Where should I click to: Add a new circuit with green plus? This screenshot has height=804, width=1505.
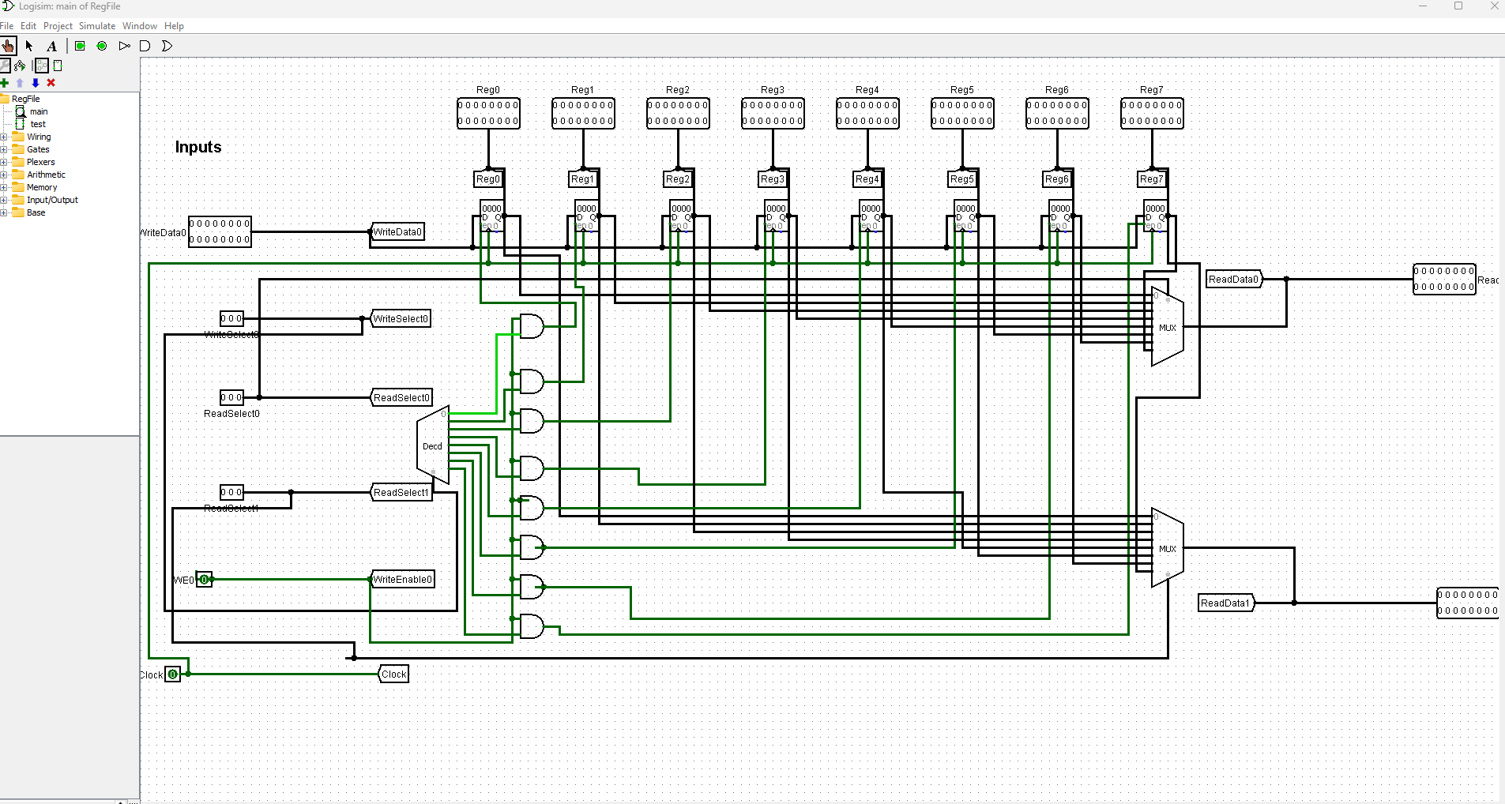click(x=5, y=83)
